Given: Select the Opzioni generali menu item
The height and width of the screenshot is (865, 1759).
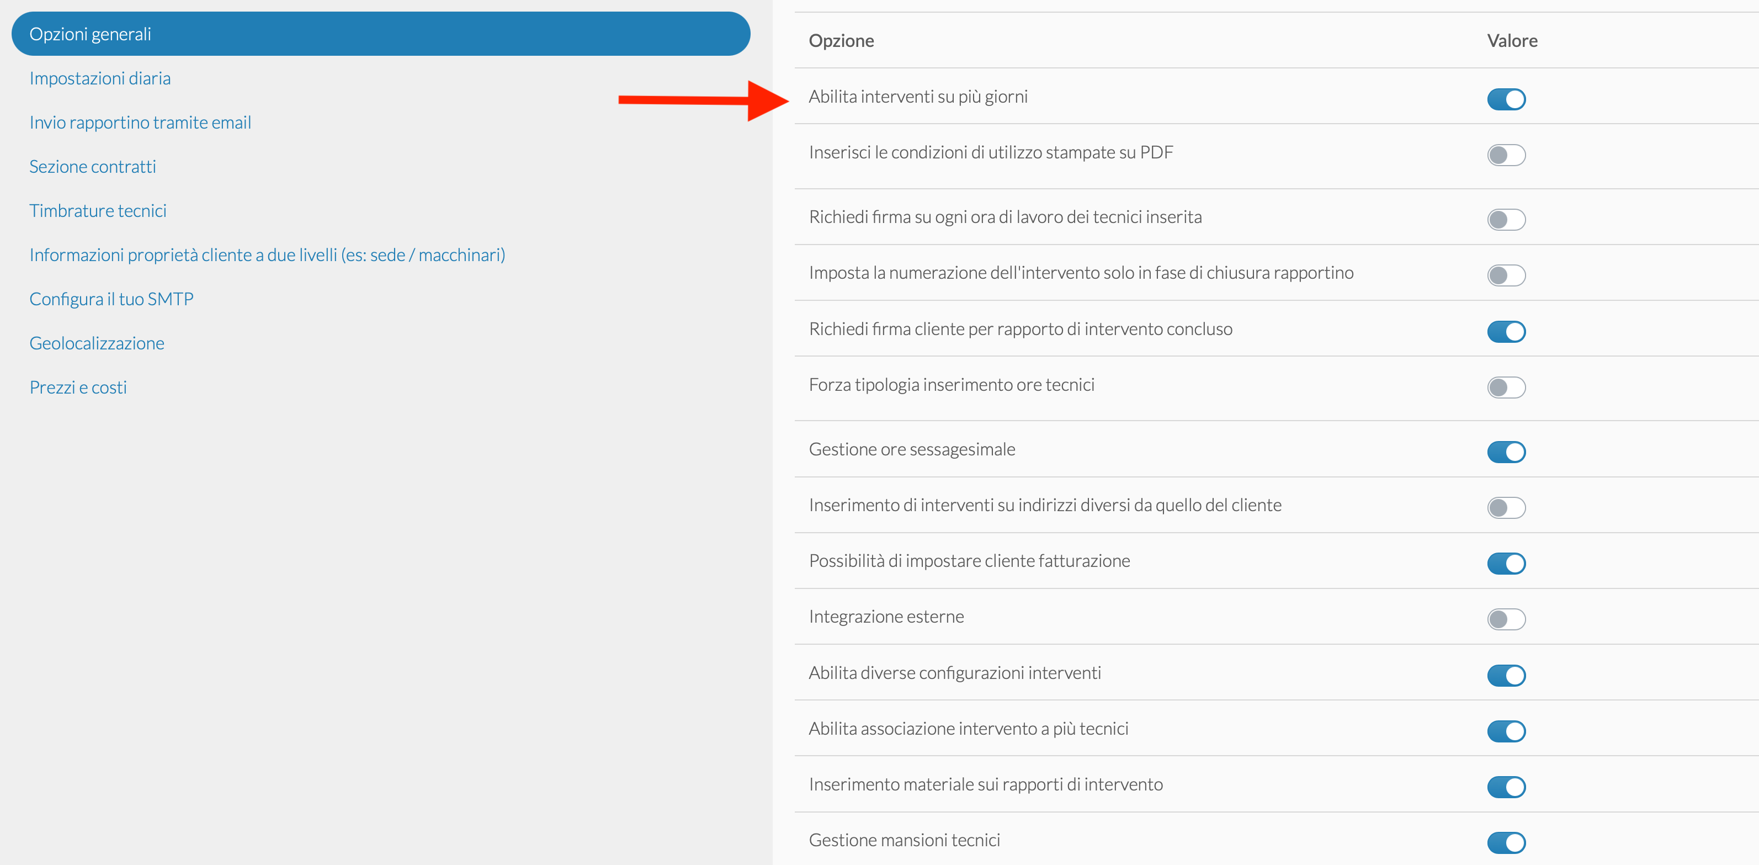Looking at the screenshot, I should pos(380,34).
